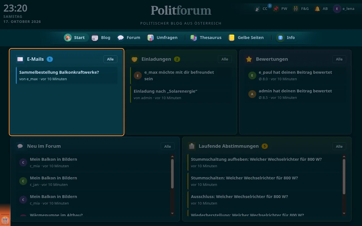The width and height of the screenshot is (362, 226).
Task: Open admin's rating of your post
Action: [x=296, y=94]
